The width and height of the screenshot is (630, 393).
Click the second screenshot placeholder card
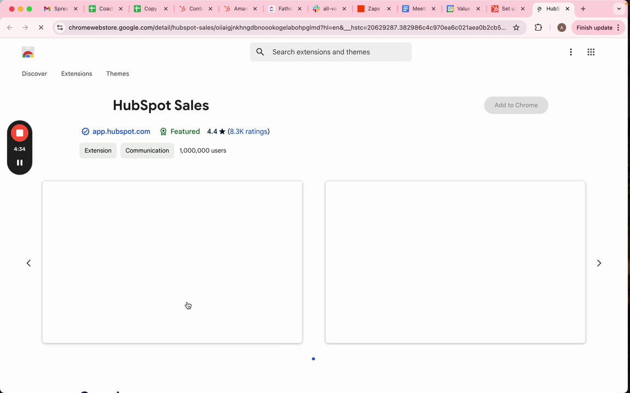[x=455, y=262]
